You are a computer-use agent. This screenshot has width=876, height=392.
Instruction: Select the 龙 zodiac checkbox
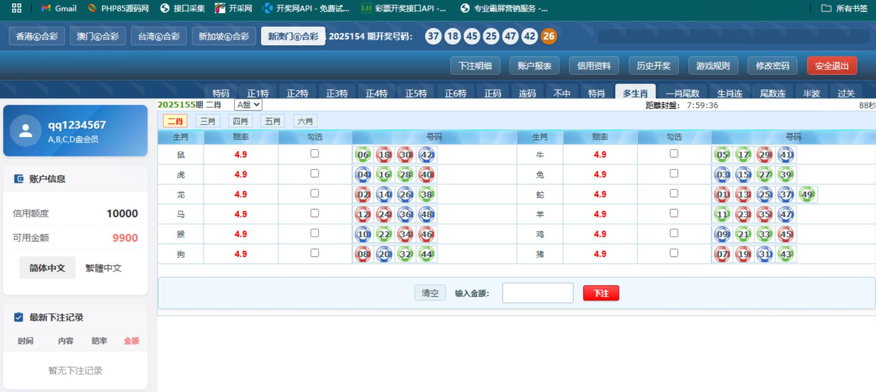pyautogui.click(x=315, y=193)
